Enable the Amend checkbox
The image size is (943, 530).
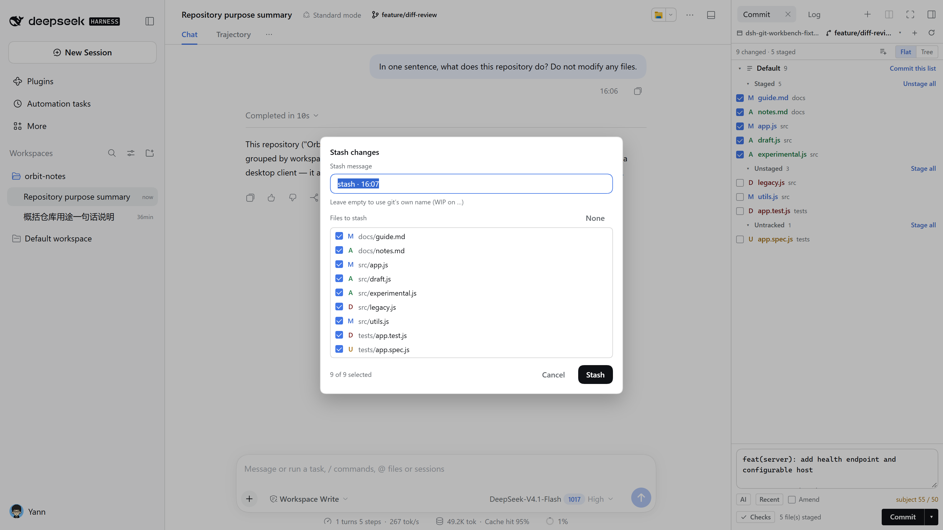tap(792, 499)
